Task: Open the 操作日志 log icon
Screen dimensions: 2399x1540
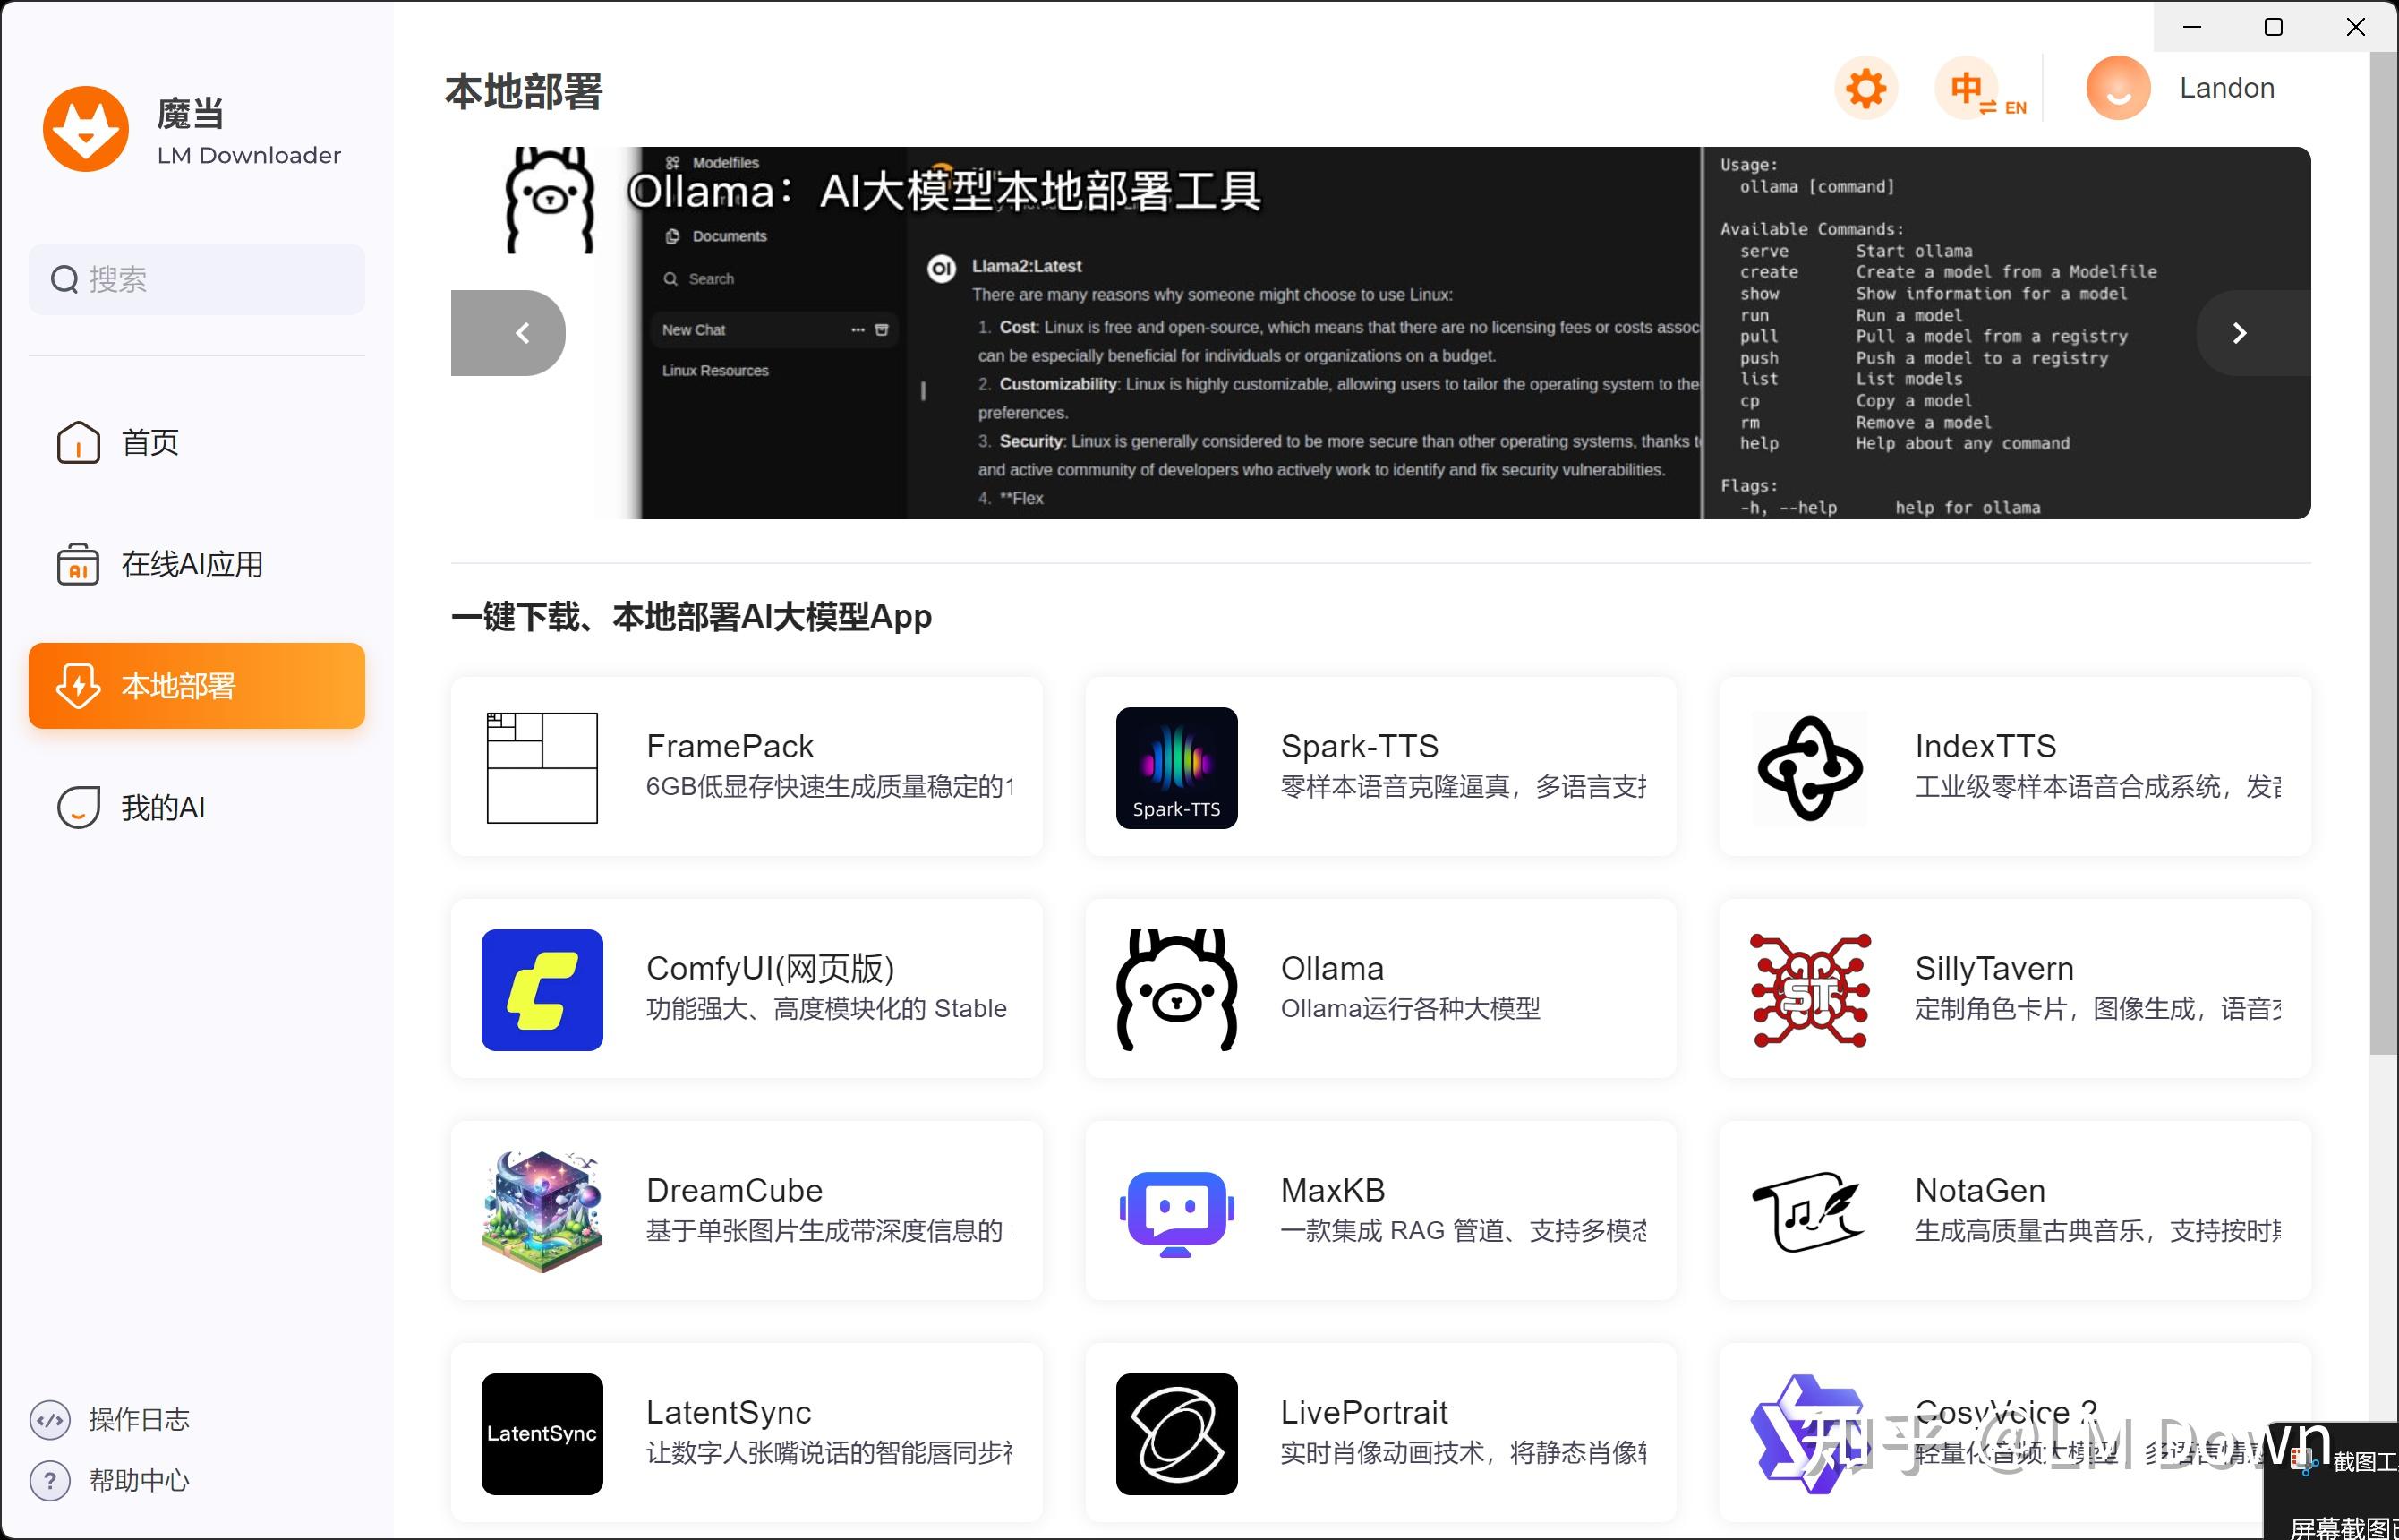Action: [50, 1419]
